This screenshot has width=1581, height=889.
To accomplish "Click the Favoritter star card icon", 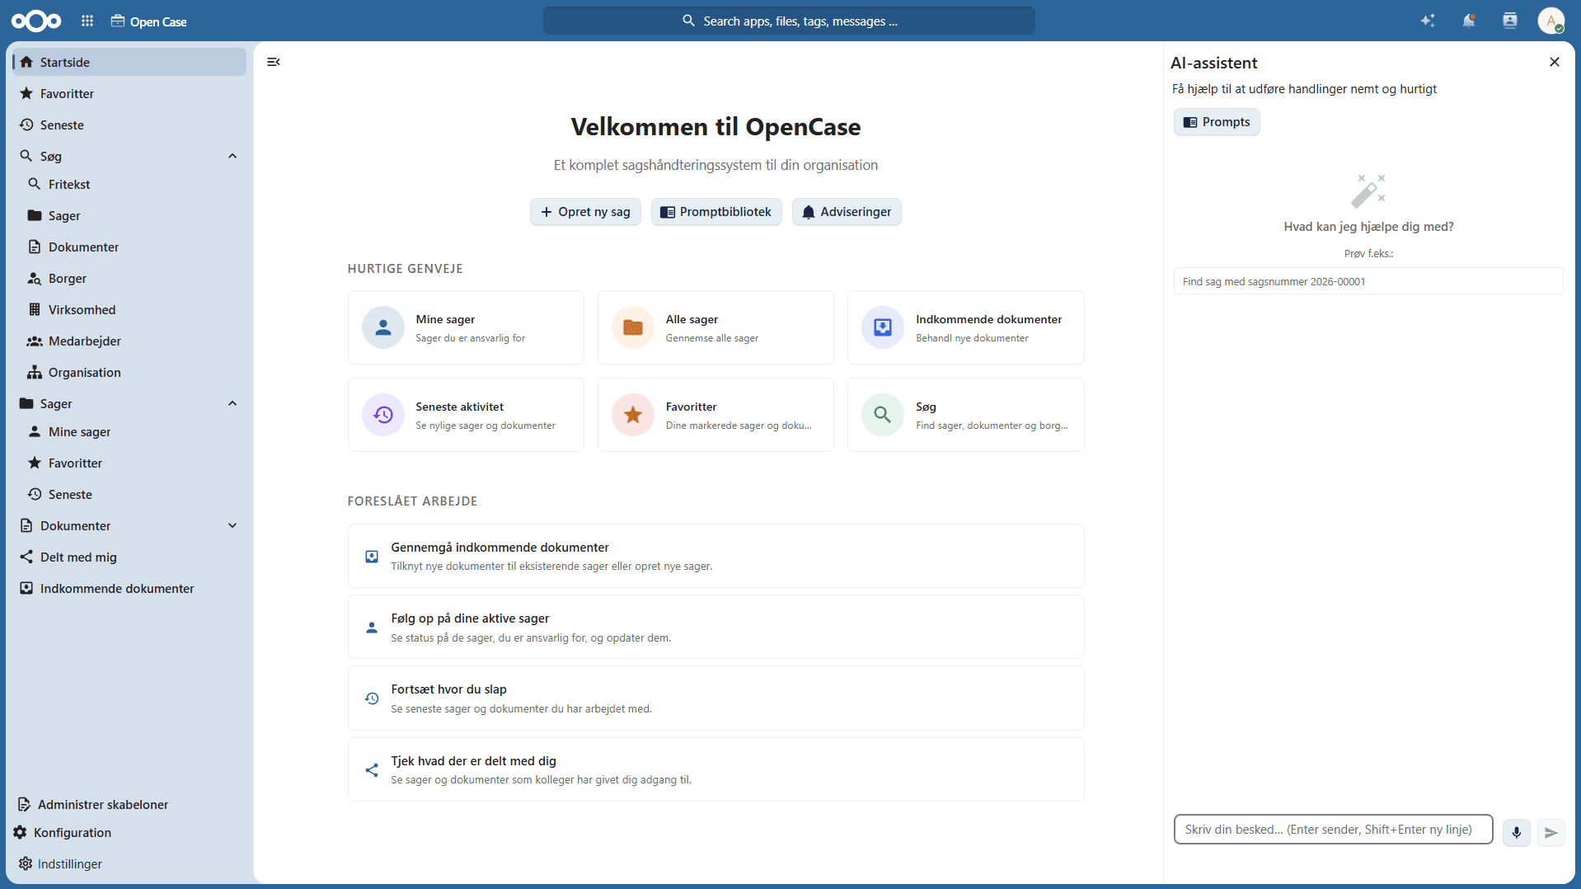I will tap(633, 415).
